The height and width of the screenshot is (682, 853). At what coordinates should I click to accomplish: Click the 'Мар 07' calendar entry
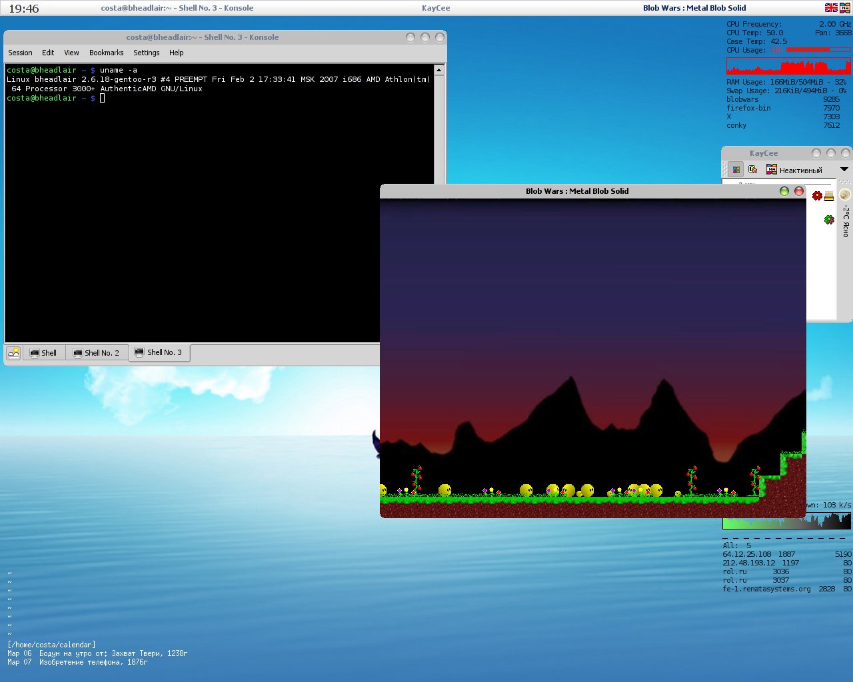pyautogui.click(x=77, y=662)
